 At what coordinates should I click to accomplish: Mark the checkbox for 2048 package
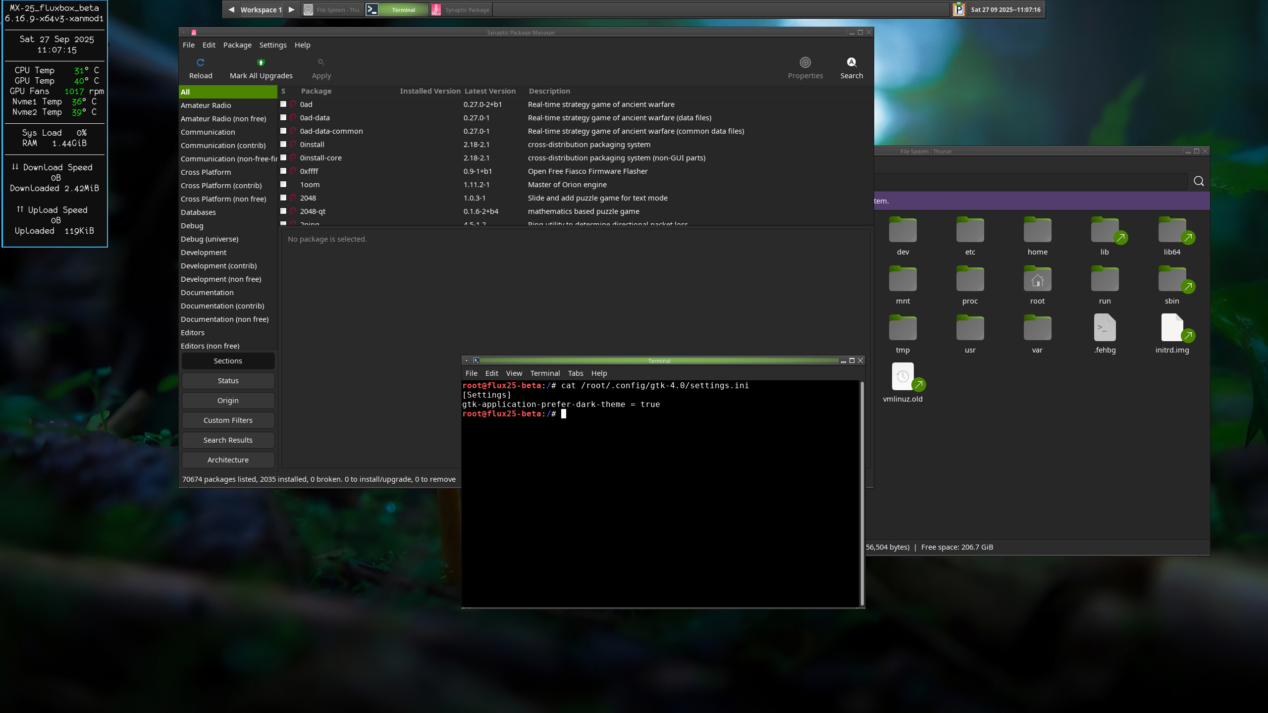283,198
